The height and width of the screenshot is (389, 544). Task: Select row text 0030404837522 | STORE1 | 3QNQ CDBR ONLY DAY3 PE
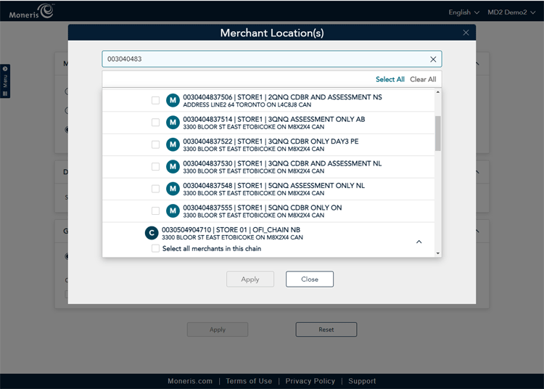[x=271, y=142]
